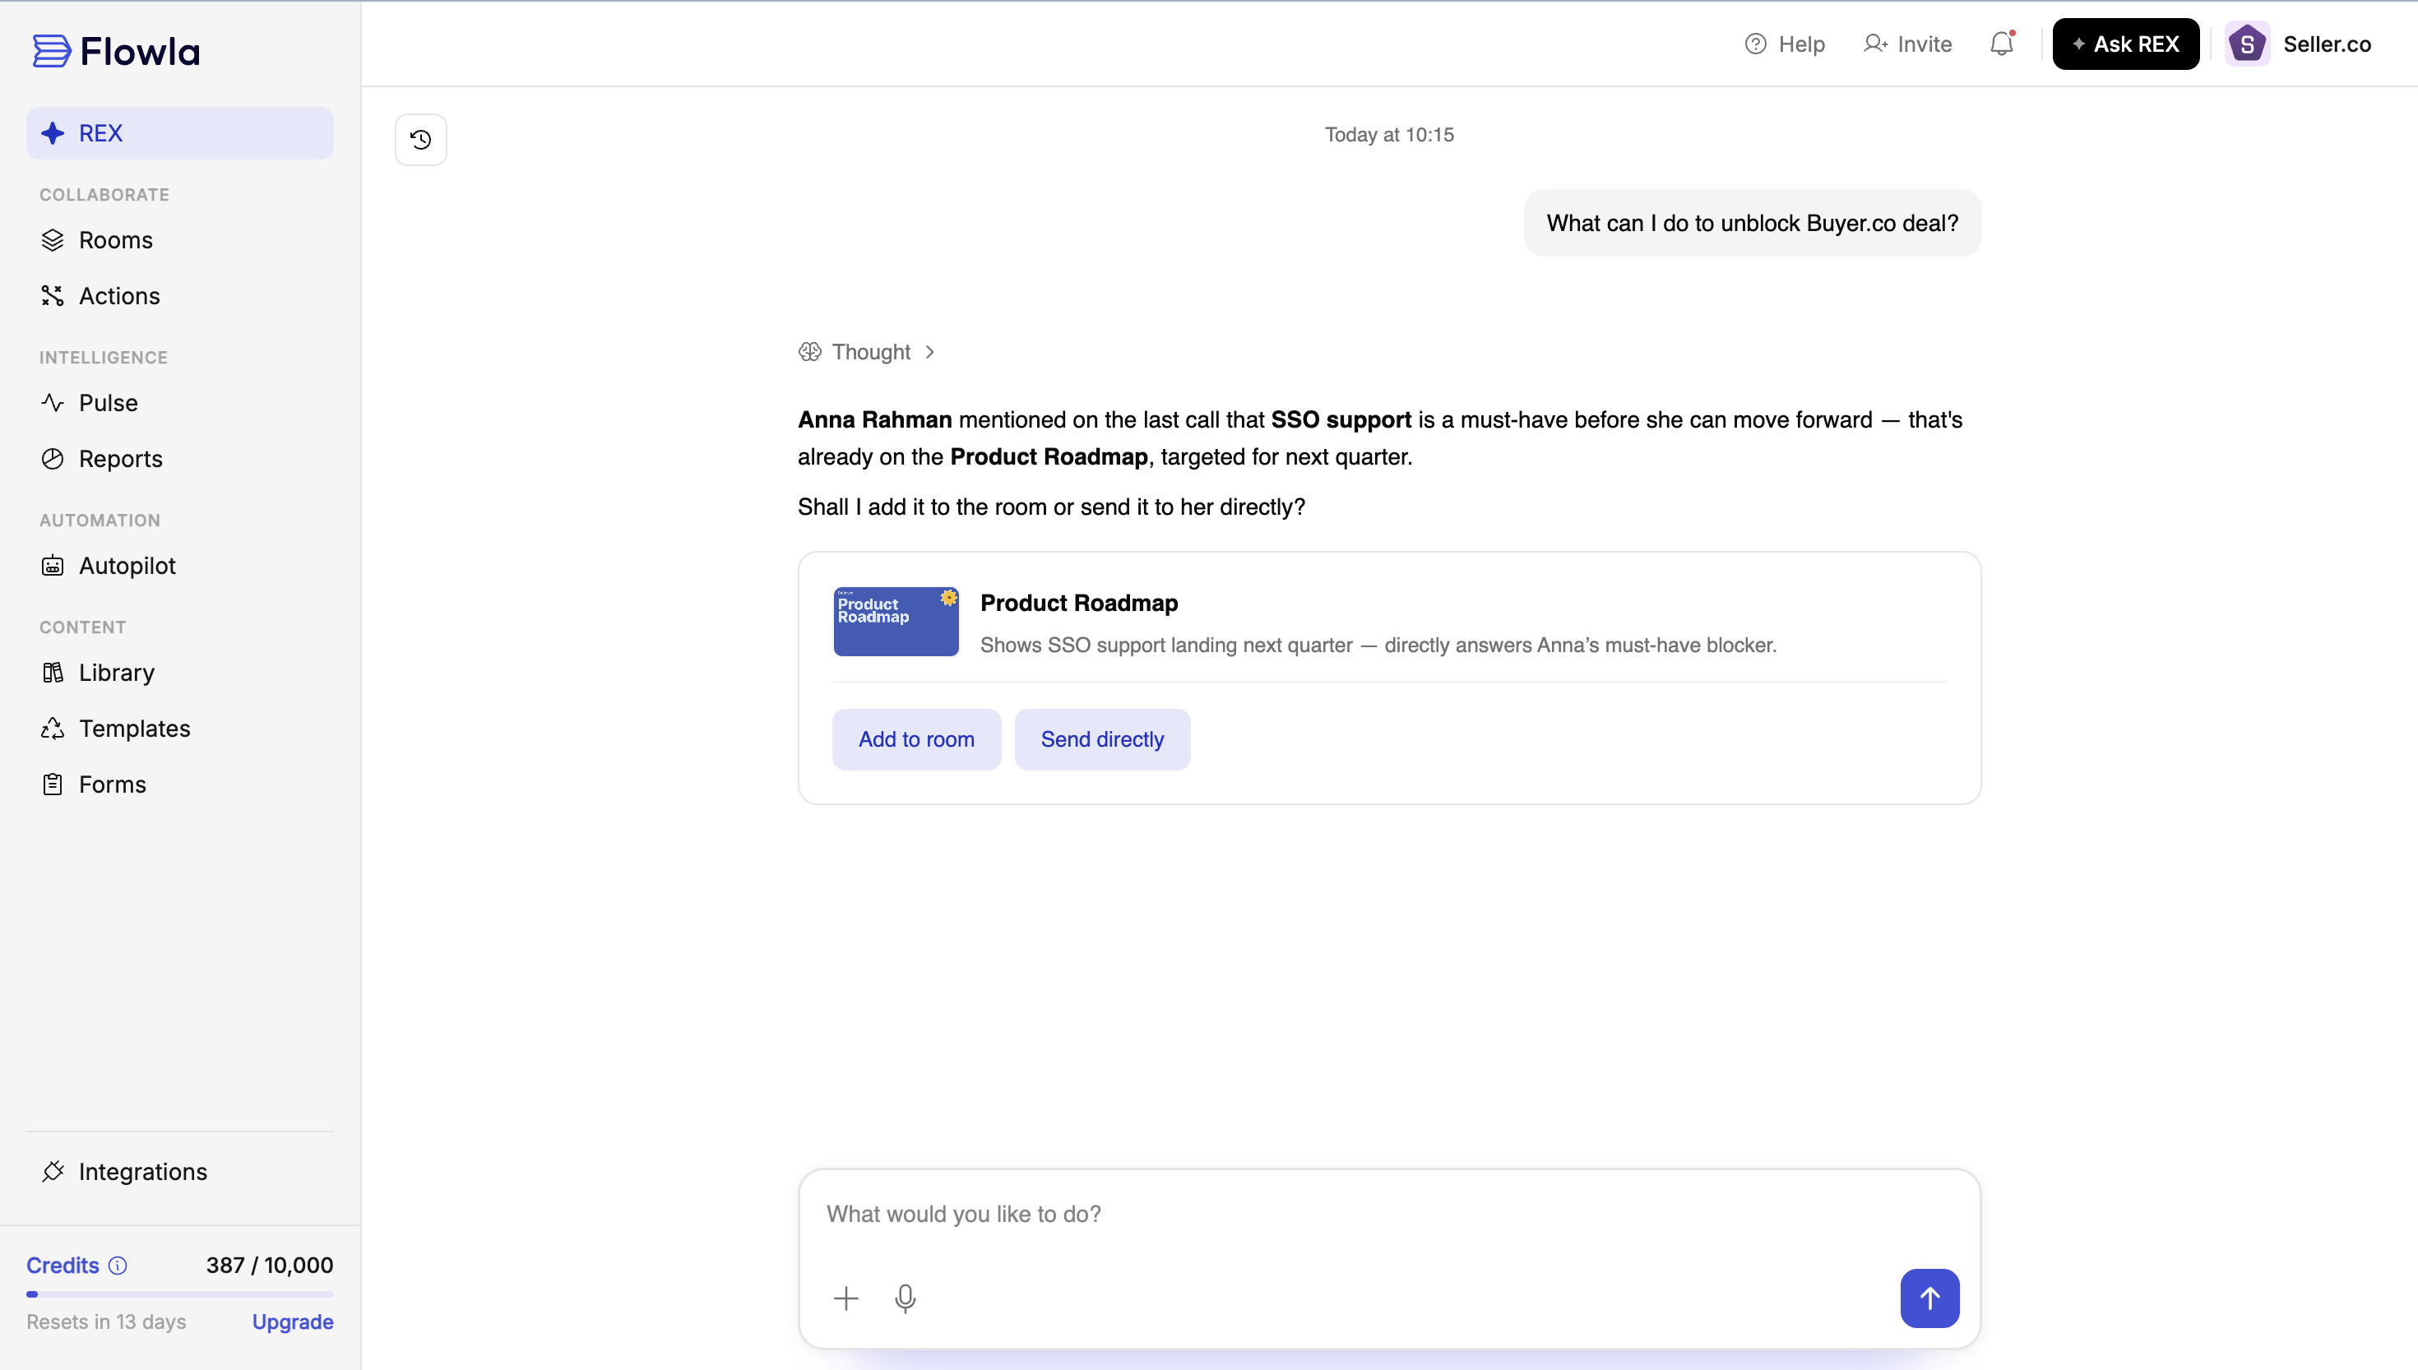2418x1370 pixels.
Task: Click the REX sparkle icon
Action: [x=53, y=132]
